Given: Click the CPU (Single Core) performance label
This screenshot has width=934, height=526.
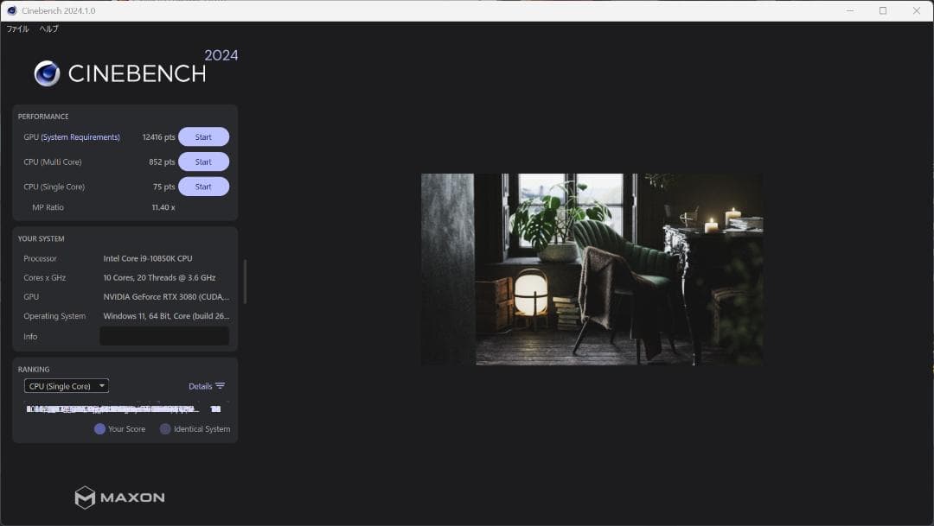Looking at the screenshot, I should coord(54,187).
